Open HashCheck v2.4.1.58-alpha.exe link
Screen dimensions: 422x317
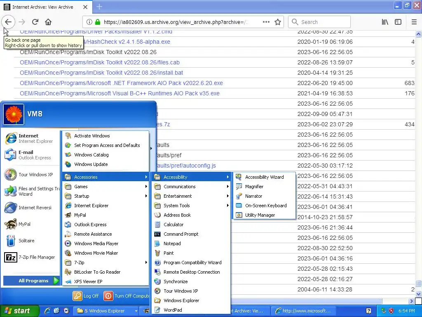(x=129, y=42)
